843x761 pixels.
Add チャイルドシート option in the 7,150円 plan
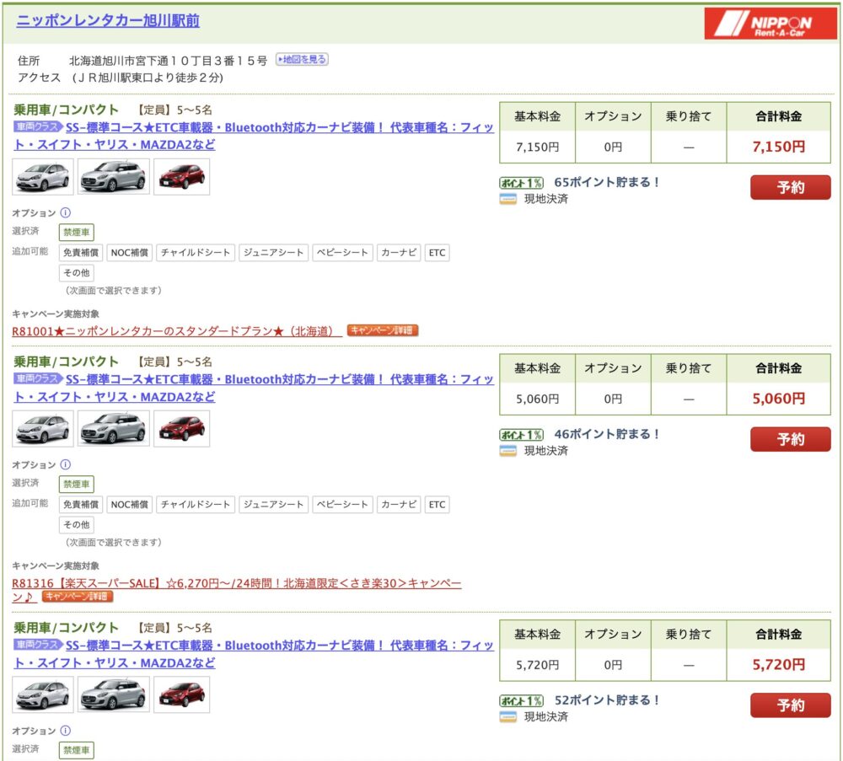[196, 253]
